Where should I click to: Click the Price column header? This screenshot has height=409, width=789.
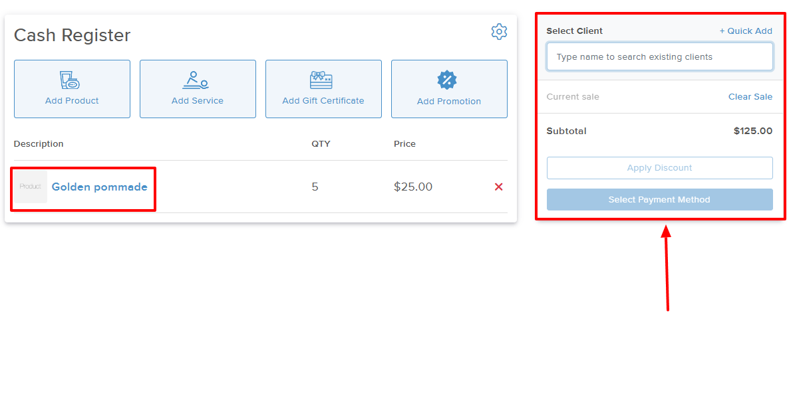[x=404, y=144]
